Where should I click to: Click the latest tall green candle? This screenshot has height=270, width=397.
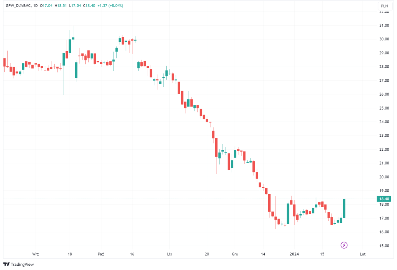click(344, 208)
